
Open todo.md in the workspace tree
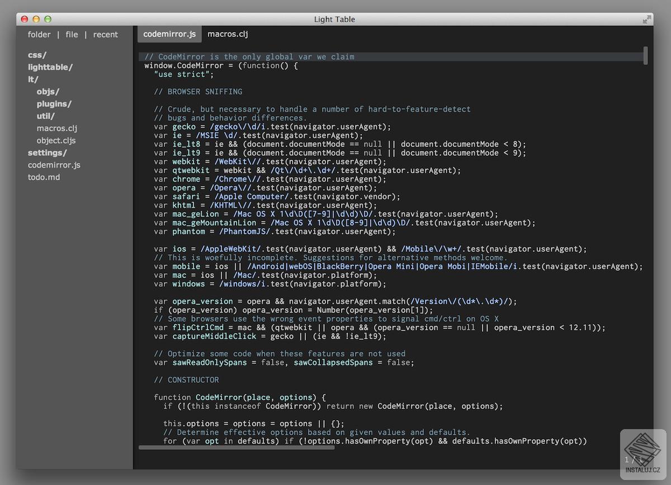coord(44,177)
